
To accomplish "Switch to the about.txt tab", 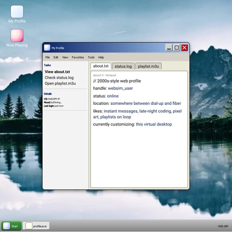I will coord(101,66).
